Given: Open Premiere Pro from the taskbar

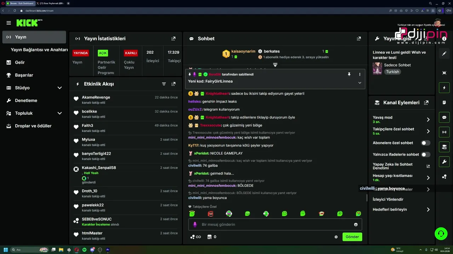Looking at the screenshot, I should coord(108,250).
